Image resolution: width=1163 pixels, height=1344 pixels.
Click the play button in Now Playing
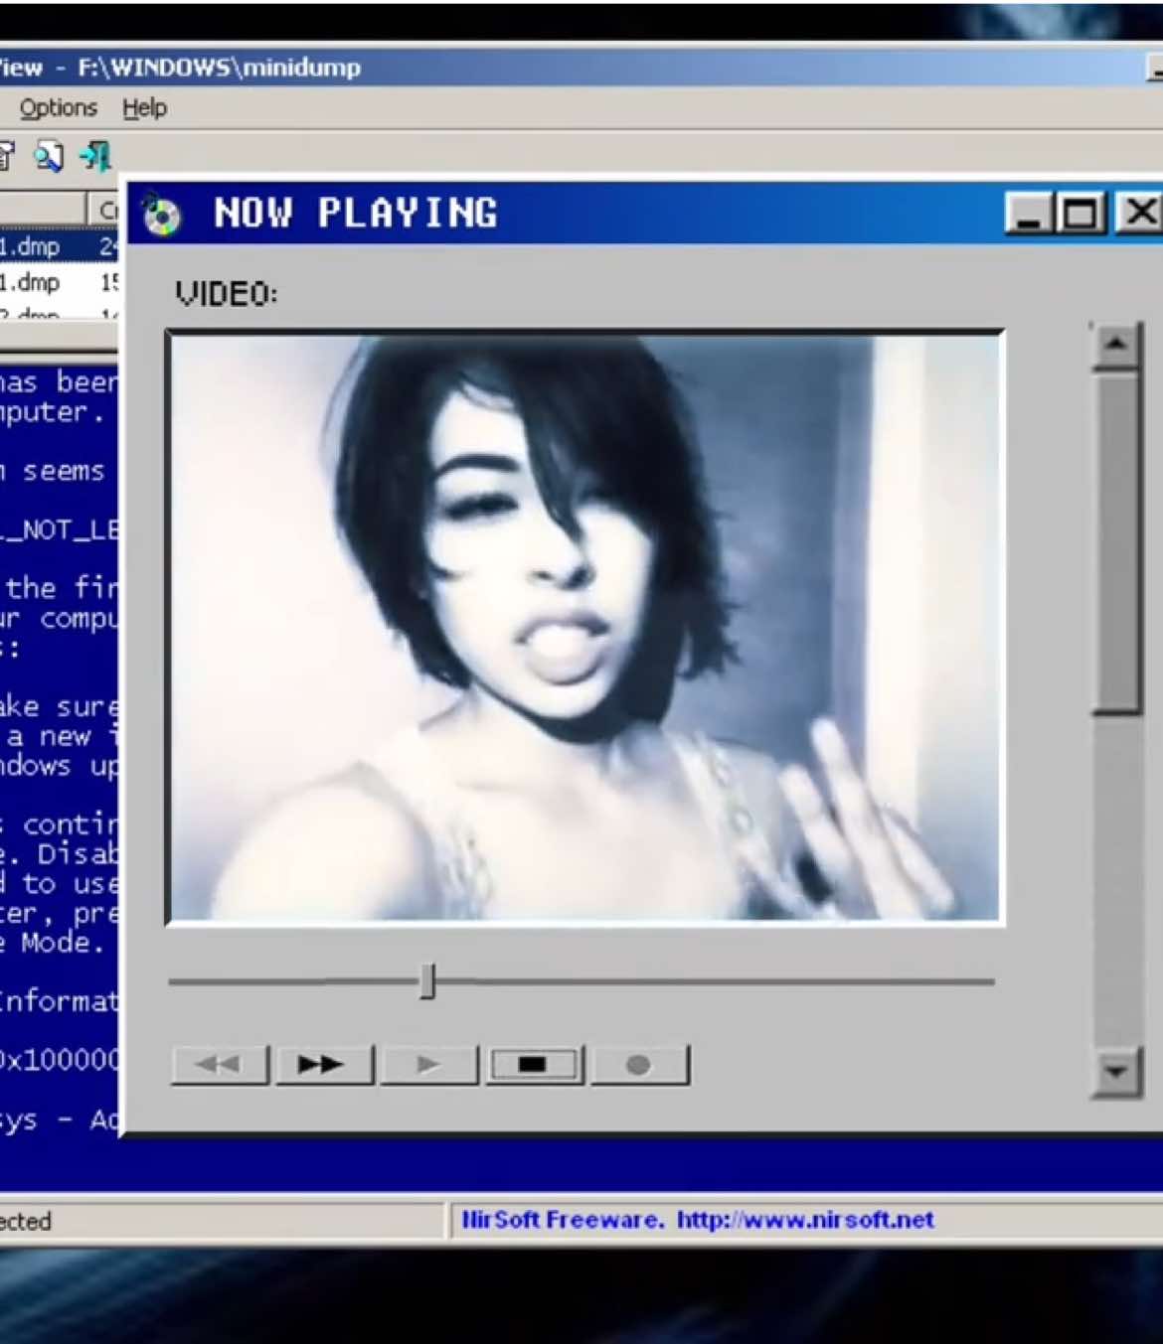pyautogui.click(x=428, y=1064)
